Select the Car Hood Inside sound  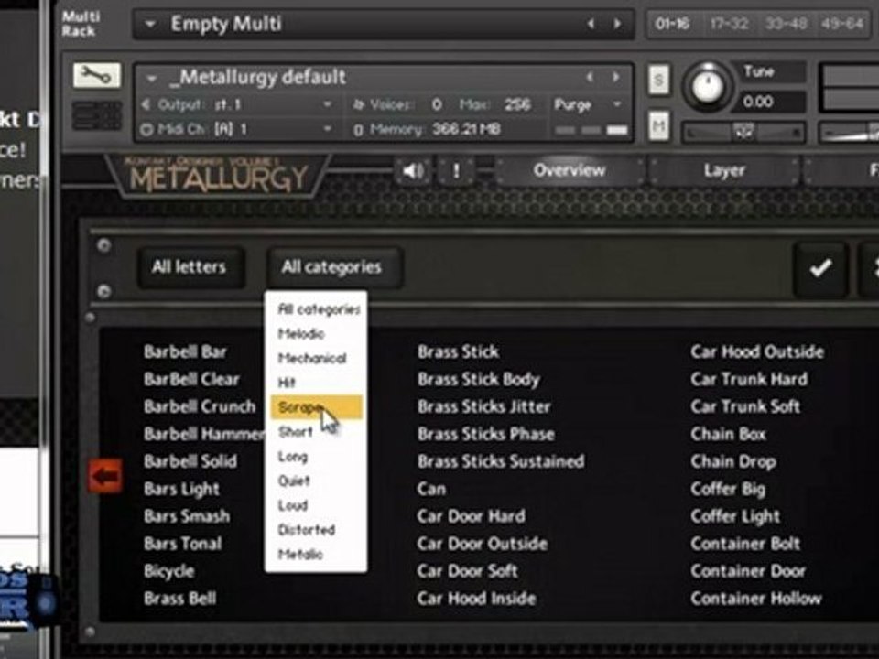coord(476,599)
